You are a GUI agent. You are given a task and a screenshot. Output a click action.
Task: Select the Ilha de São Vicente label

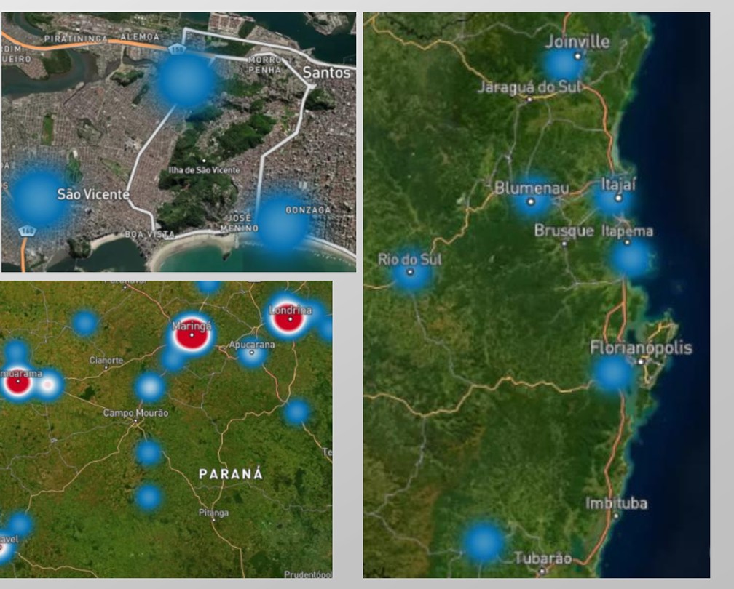point(203,169)
